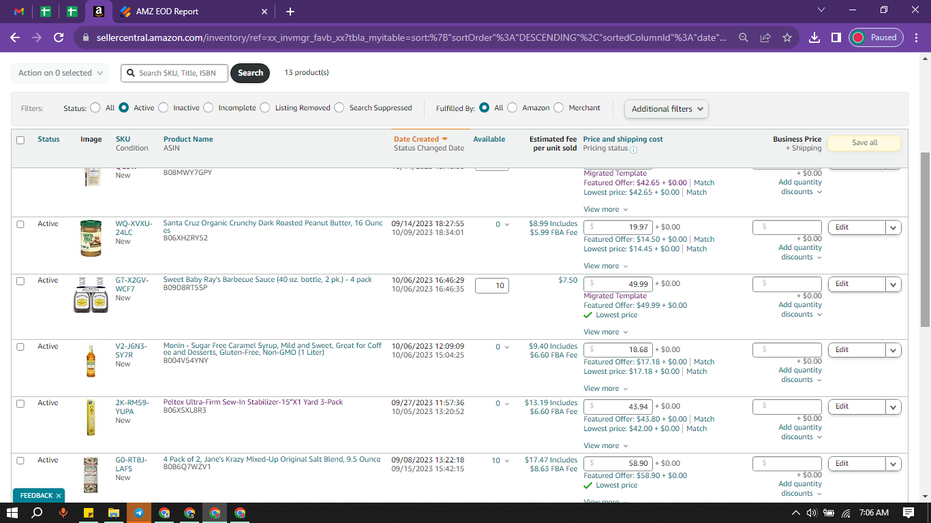Expand quantity discounts for Santa Cruz Peanut Butter

[x=800, y=253]
